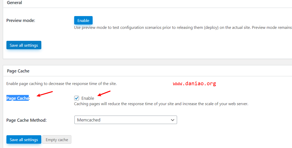Image resolution: width=292 pixels, height=148 pixels.
Task: Click the Empty cache button
Action: 57,140
